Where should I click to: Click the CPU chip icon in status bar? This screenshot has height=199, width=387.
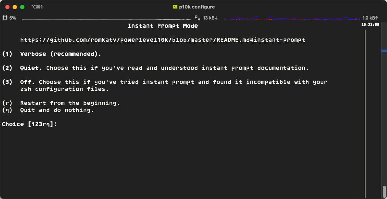[5, 18]
